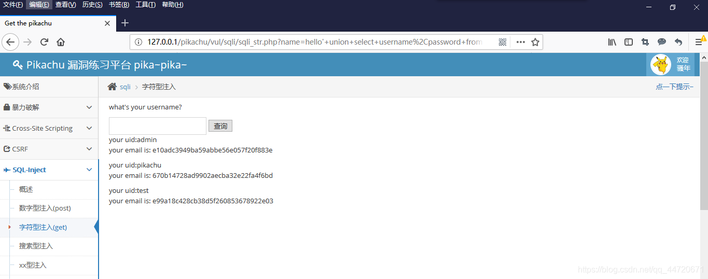Open the Firefox hamburger menu
The image size is (708, 279).
click(699, 42)
